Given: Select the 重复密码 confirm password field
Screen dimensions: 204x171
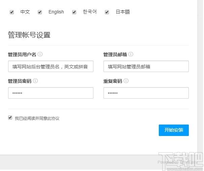Looking at the screenshot, I should pos(146,93).
